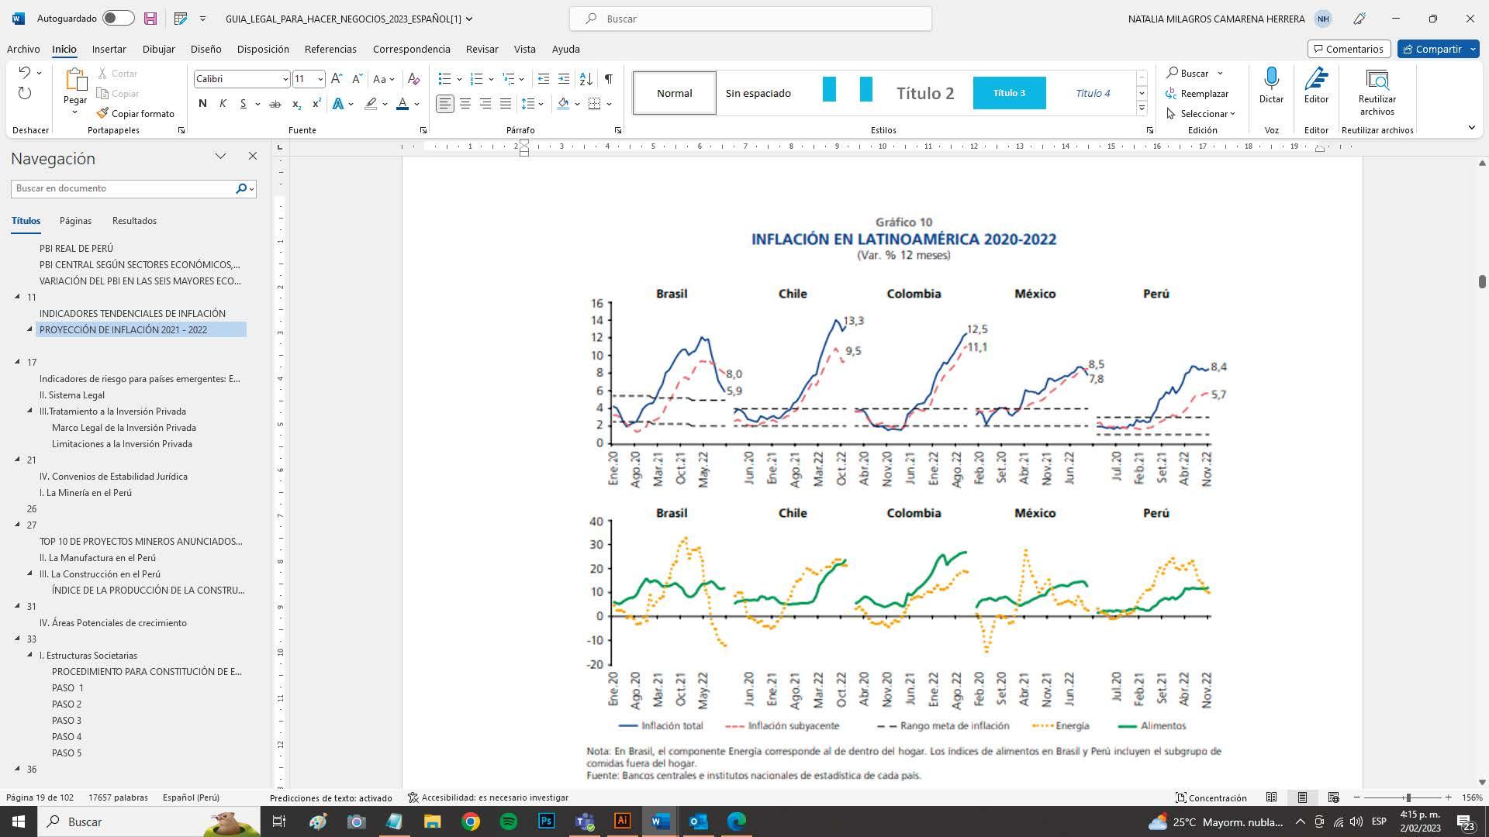Open the Editor pen icon
This screenshot has height=837, width=1489.
coord(1316,78)
